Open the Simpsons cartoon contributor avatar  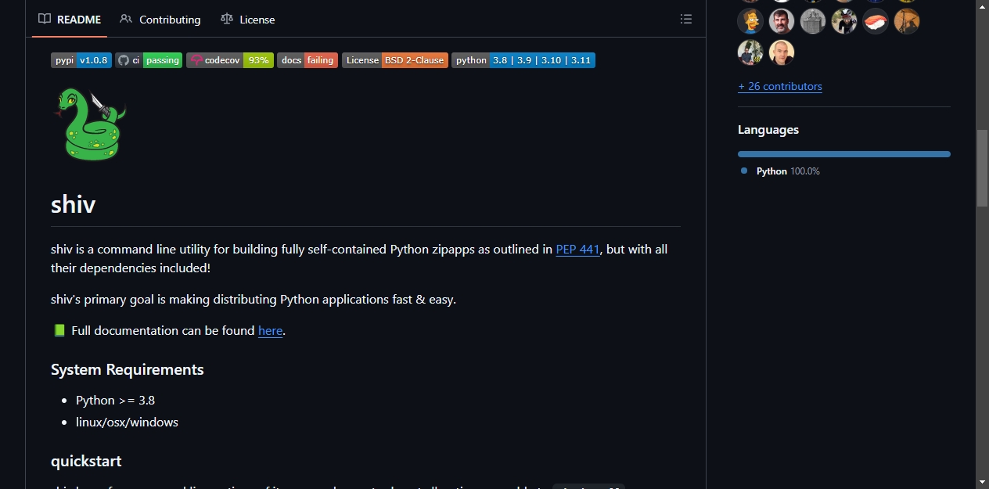(x=750, y=21)
